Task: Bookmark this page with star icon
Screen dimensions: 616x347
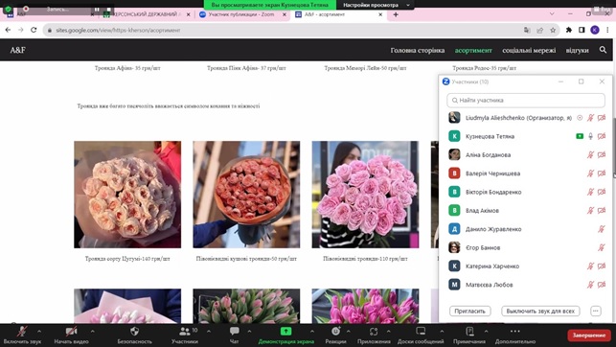Action: click(x=553, y=31)
